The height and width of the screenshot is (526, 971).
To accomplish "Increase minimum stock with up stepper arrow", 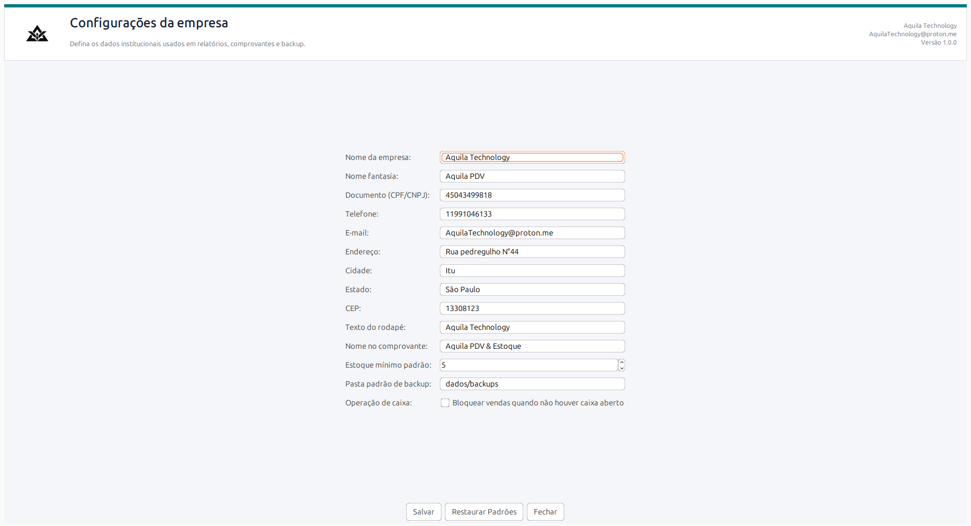I will [621, 362].
